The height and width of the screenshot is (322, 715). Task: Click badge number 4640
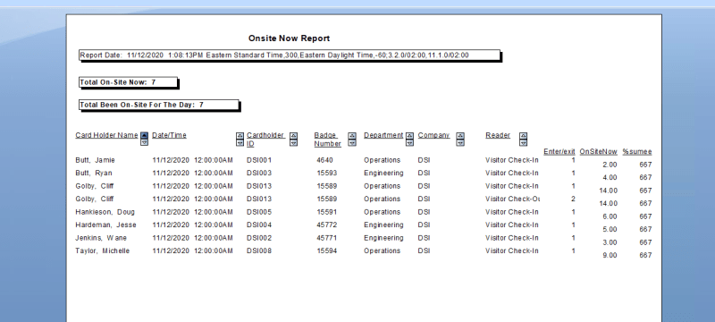click(x=324, y=160)
